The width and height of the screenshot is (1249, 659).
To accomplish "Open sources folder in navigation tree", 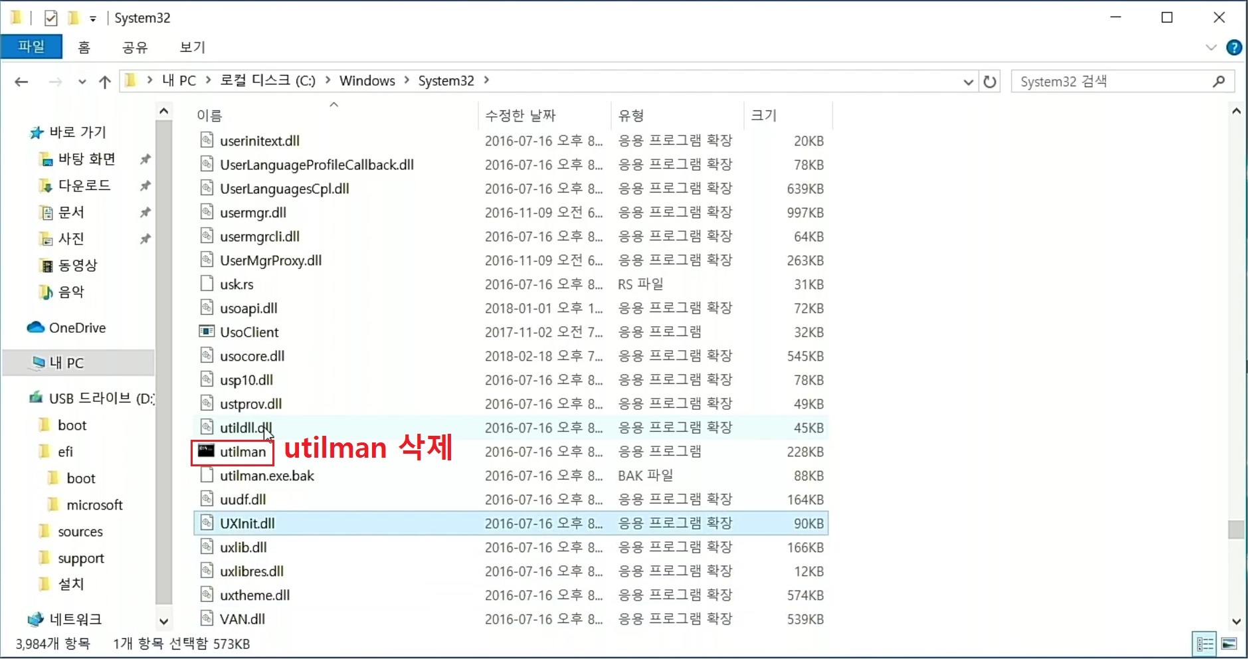I will [80, 531].
